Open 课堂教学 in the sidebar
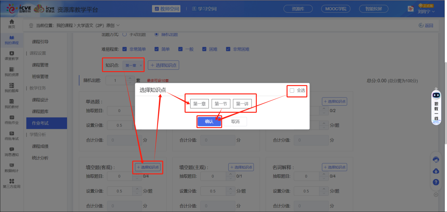Image resolution: width=447 pixels, height=212 pixels. (x=12, y=55)
